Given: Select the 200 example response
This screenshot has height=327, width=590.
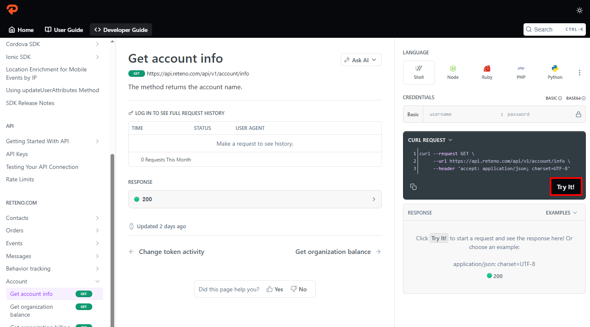Looking at the screenshot, I should click(x=494, y=276).
